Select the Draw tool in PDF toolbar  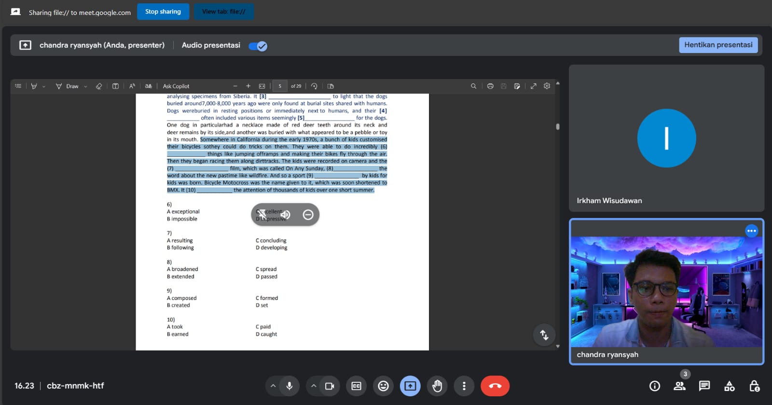pos(67,86)
